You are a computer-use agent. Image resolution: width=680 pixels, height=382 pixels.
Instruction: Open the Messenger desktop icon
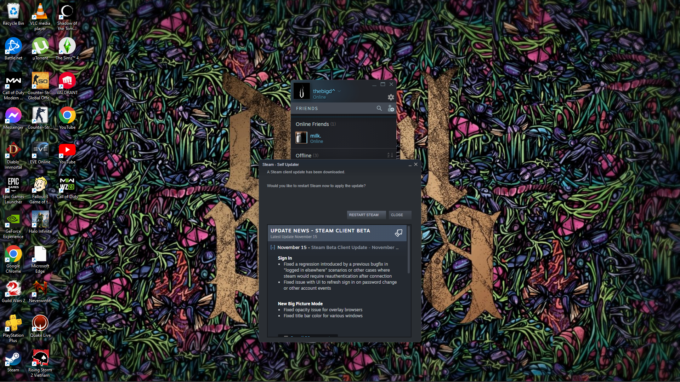[13, 118]
